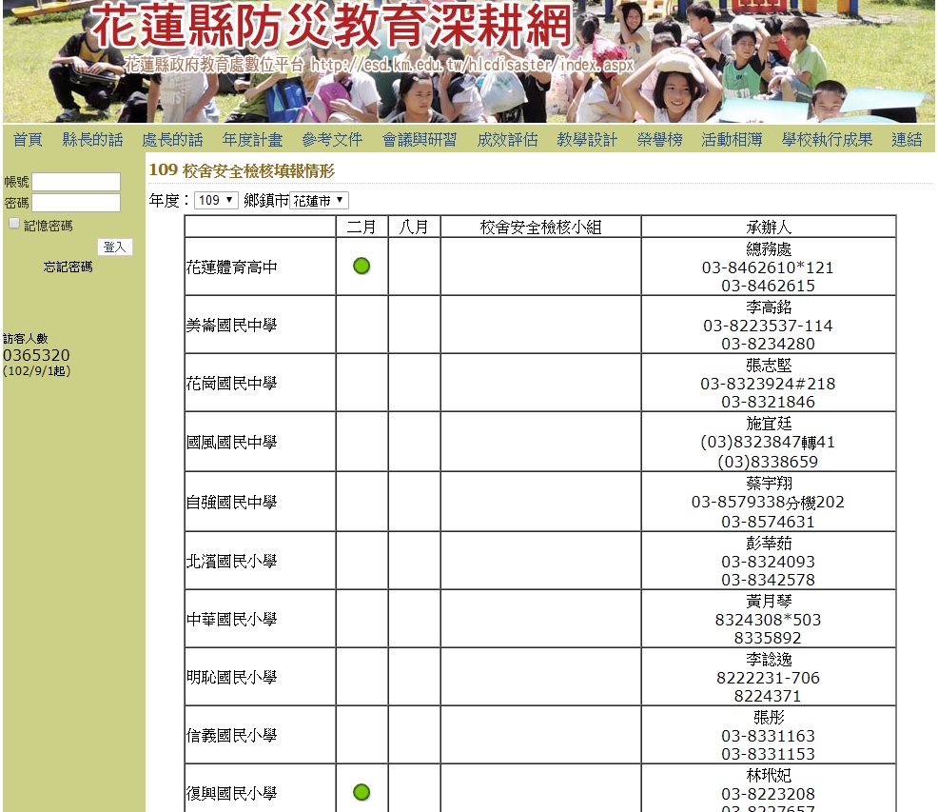View the 教學設計 page
Image resolution: width=938 pixels, height=812 pixels.
(587, 140)
